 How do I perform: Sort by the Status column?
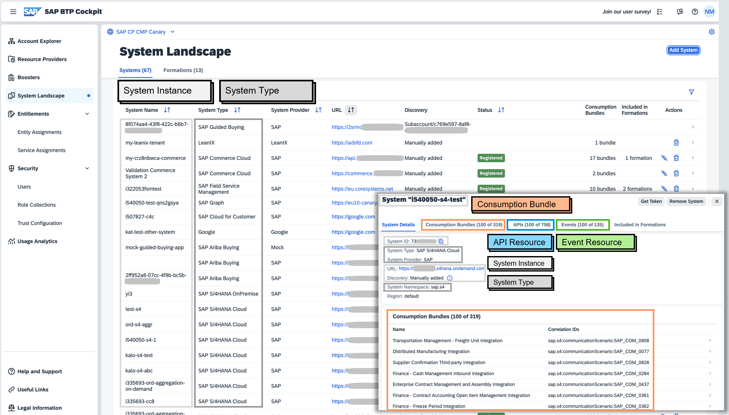(501, 110)
